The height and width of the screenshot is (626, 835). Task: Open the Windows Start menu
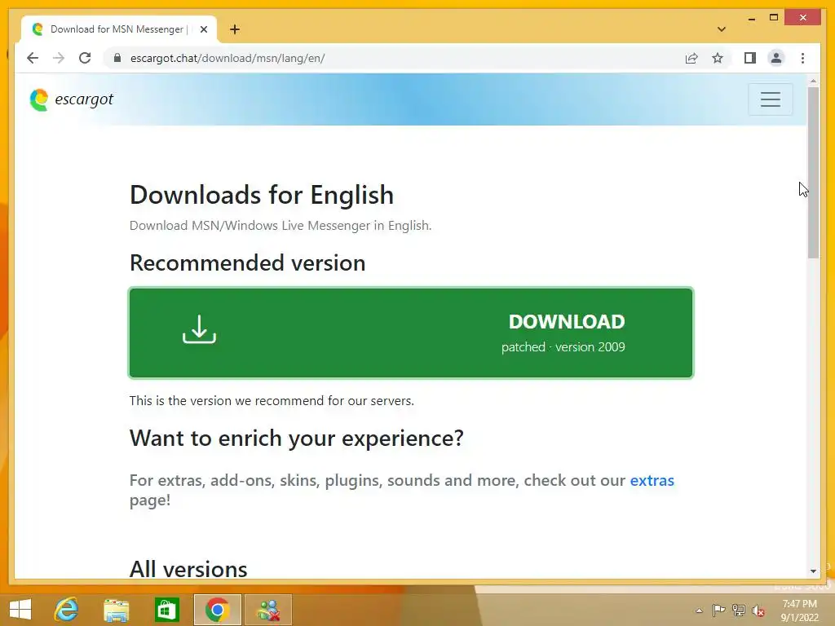(20, 610)
